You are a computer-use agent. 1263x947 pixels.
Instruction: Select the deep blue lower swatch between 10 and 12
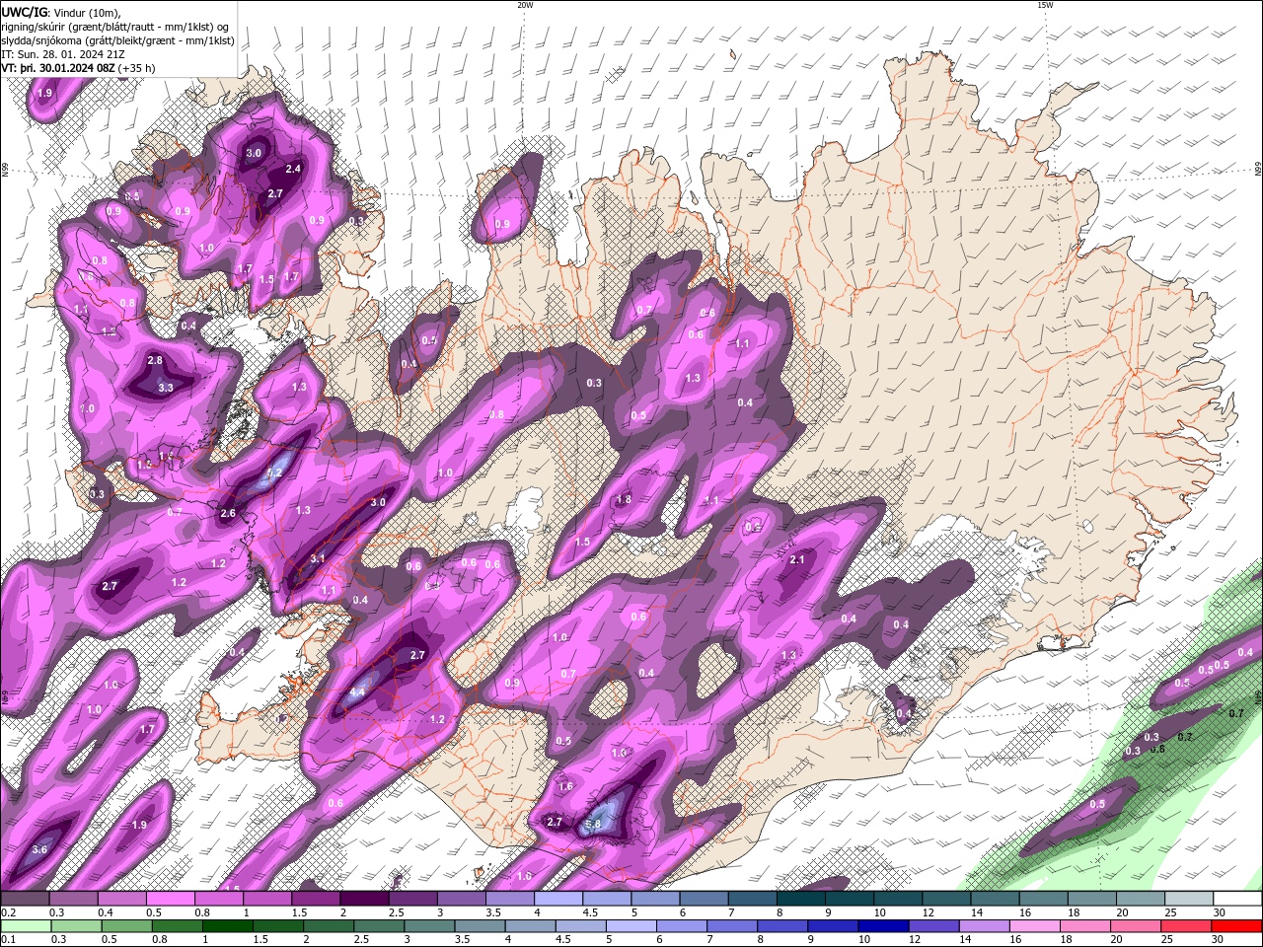coord(882,926)
